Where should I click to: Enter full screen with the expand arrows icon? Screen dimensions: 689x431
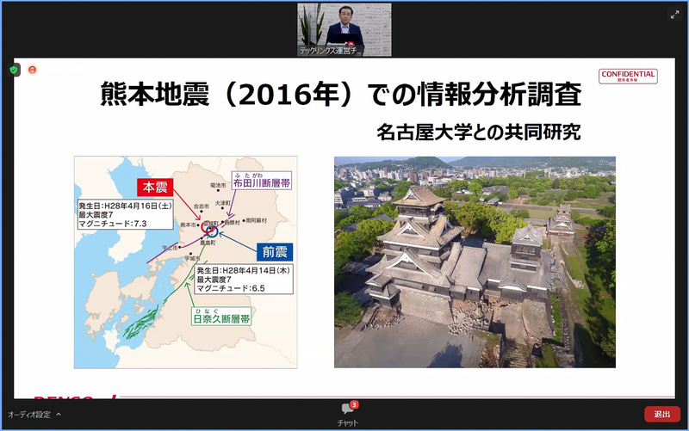675,15
